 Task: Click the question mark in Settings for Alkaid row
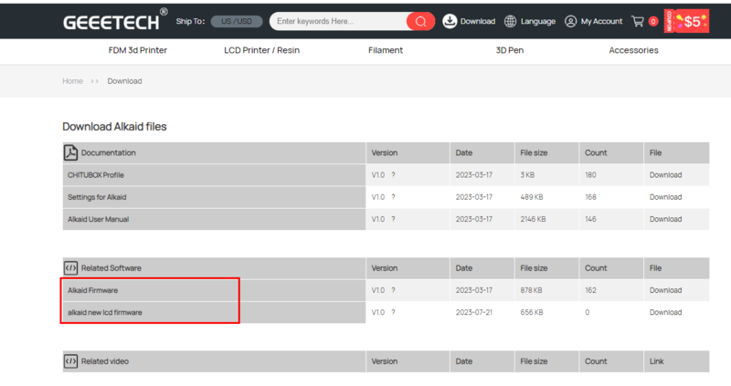click(x=393, y=197)
